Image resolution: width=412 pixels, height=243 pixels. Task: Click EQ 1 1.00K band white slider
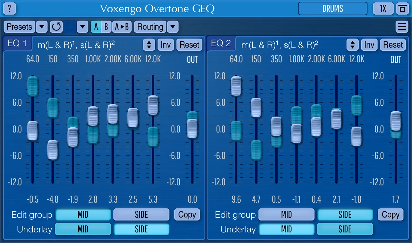click(x=93, y=116)
